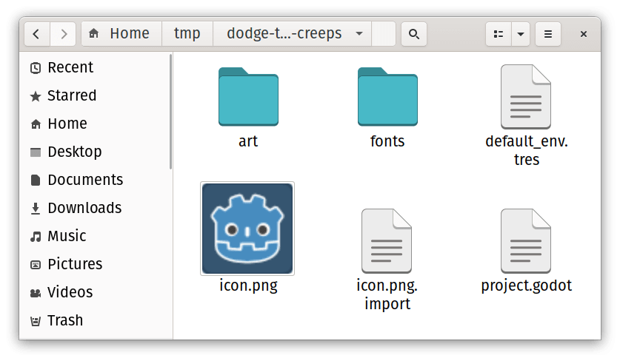Select the icon.png Godot thumbnail
620x361 pixels.
(x=247, y=229)
